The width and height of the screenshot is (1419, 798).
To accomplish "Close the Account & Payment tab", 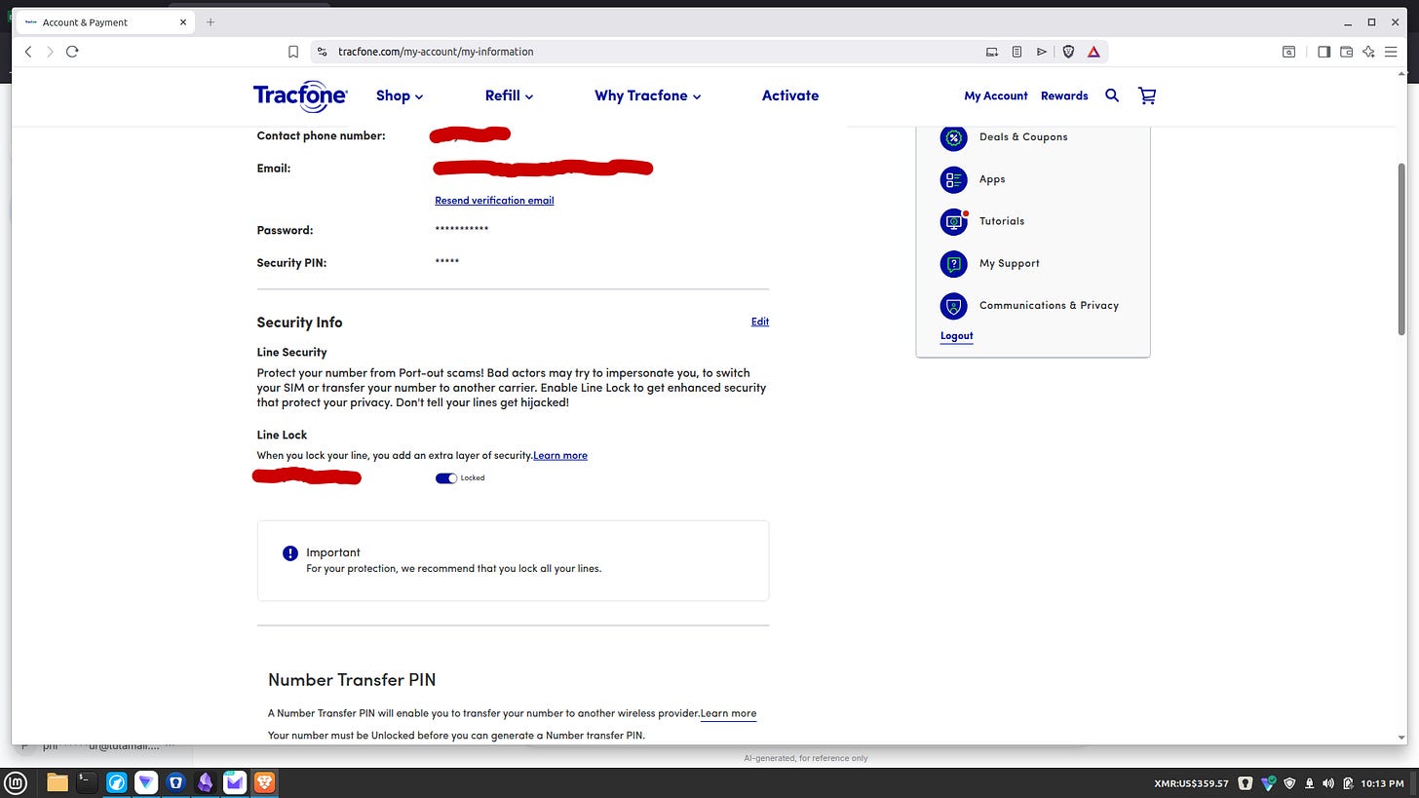I will tap(182, 22).
